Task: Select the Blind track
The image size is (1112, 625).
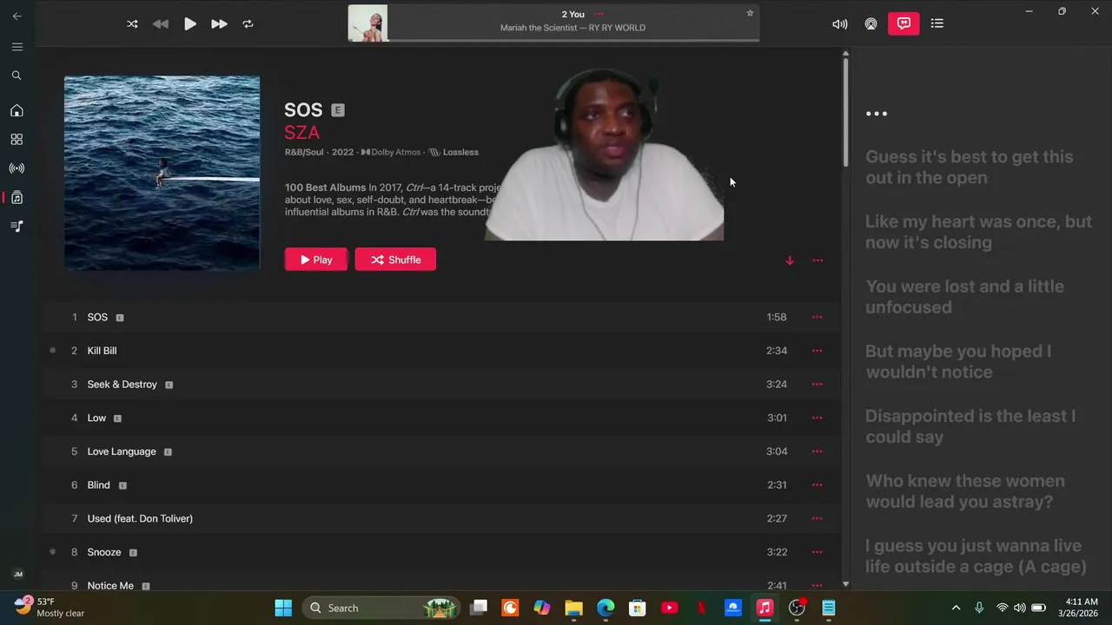Action: tap(440, 484)
